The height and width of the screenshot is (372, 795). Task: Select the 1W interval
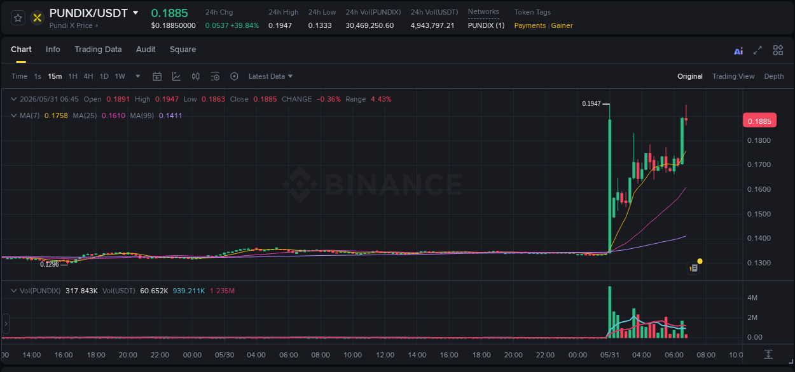120,76
